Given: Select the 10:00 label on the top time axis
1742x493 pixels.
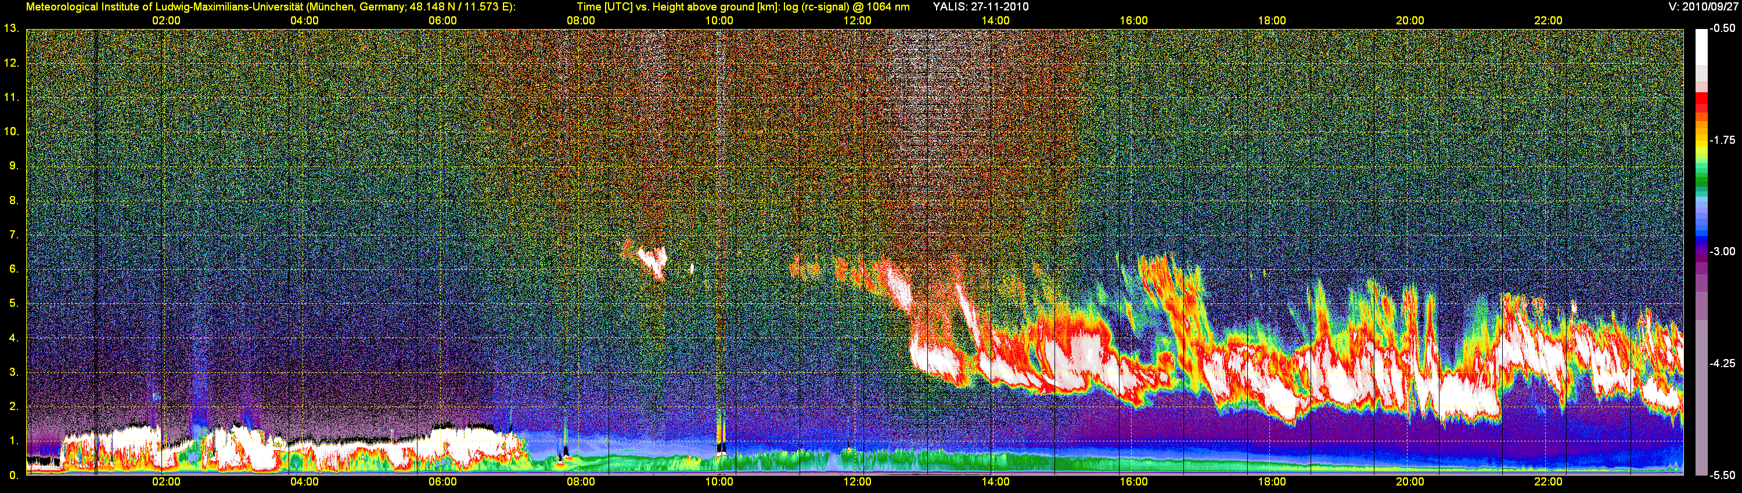Looking at the screenshot, I should [719, 21].
